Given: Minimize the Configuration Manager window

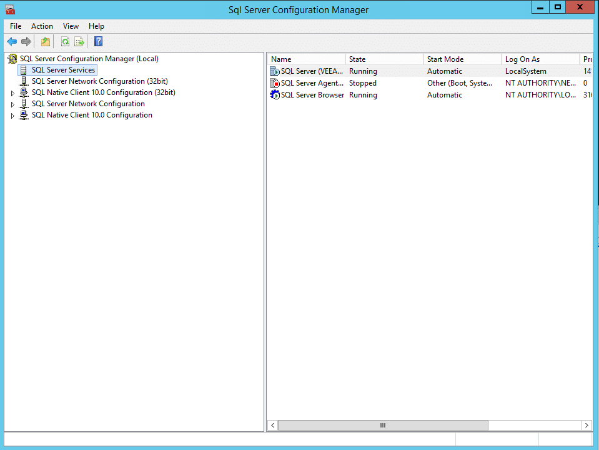Looking at the screenshot, I should (540, 7).
